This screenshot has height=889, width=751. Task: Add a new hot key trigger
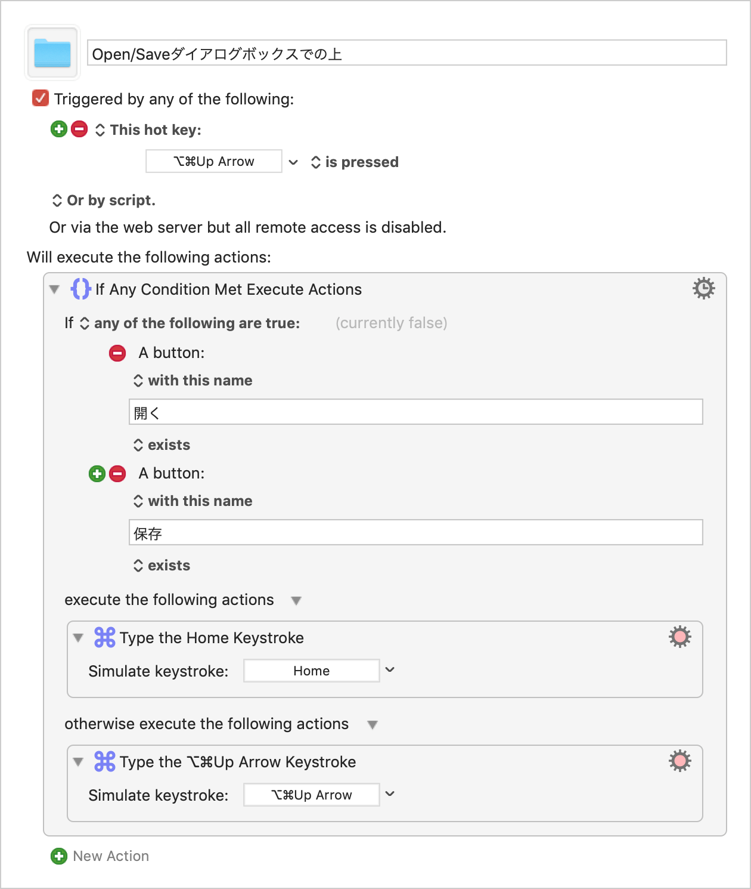click(x=59, y=129)
